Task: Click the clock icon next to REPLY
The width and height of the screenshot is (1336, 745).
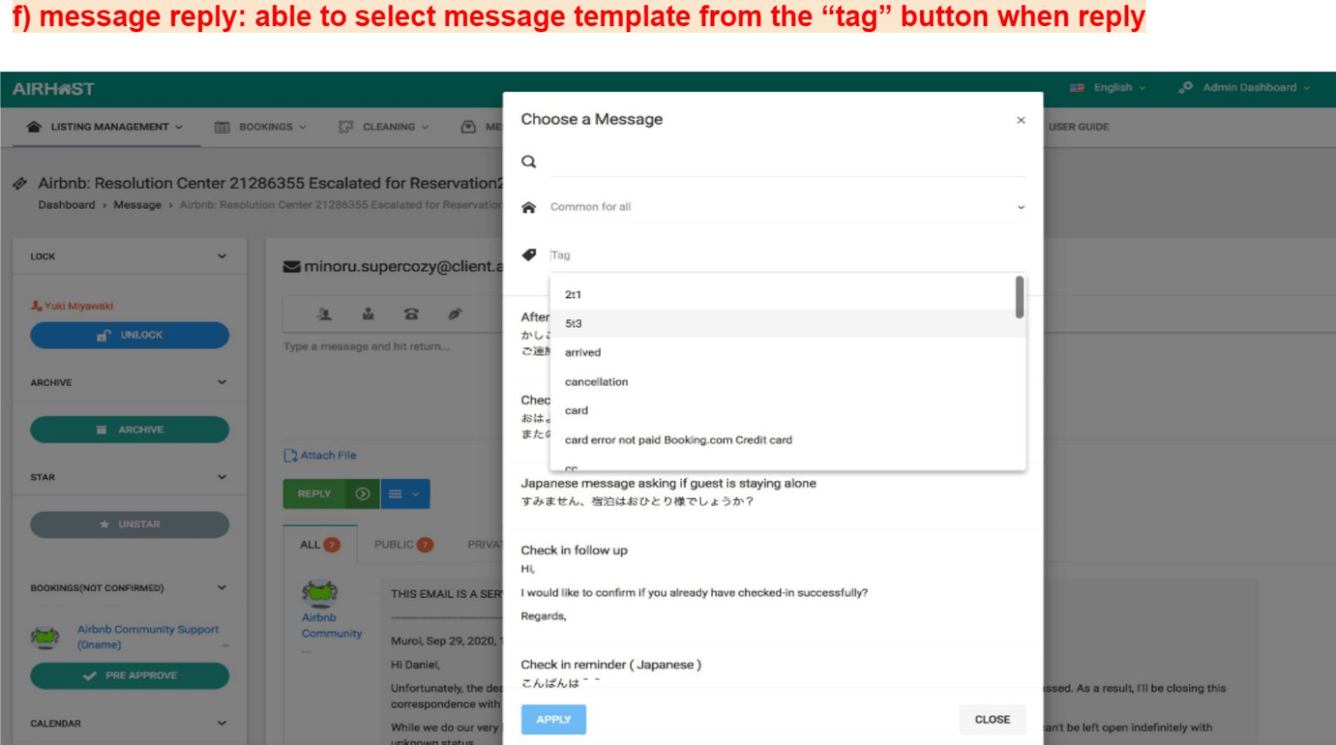Action: click(x=363, y=494)
